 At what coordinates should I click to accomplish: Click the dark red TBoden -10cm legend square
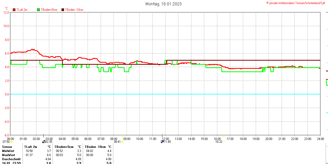[63, 10]
